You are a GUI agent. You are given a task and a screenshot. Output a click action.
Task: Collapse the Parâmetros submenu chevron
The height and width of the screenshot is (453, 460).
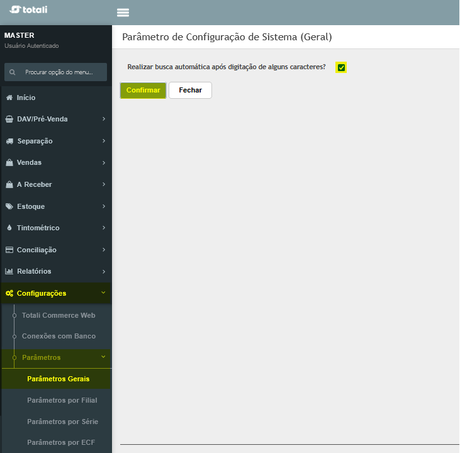103,357
